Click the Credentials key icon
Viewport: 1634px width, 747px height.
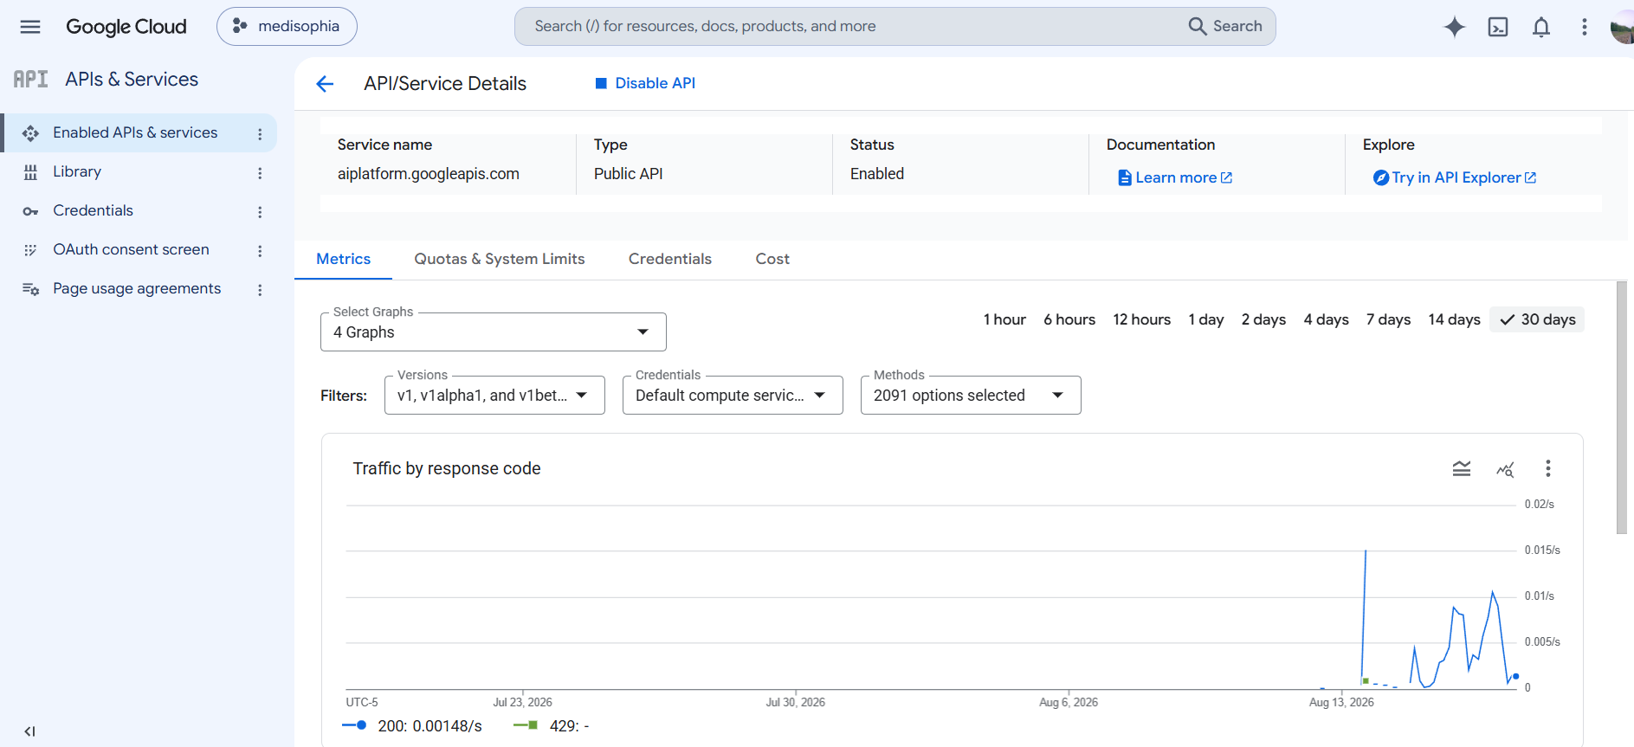30,211
